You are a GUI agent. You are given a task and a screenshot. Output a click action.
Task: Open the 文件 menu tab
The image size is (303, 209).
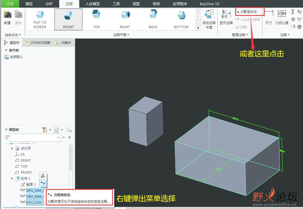click(10, 4)
